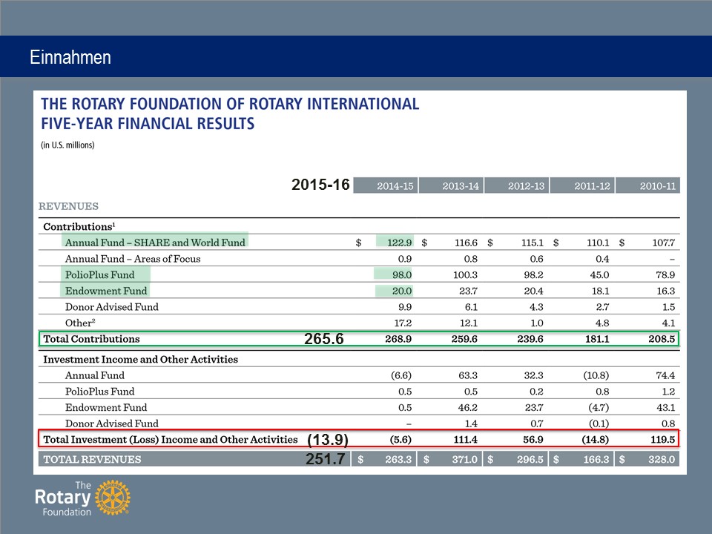Select the "Annual Fund – Areas of Focus" row label
This screenshot has height=534, width=712.
click(133, 259)
